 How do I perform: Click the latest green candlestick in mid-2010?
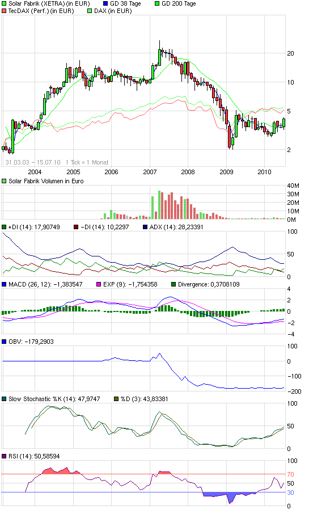[x=284, y=123]
